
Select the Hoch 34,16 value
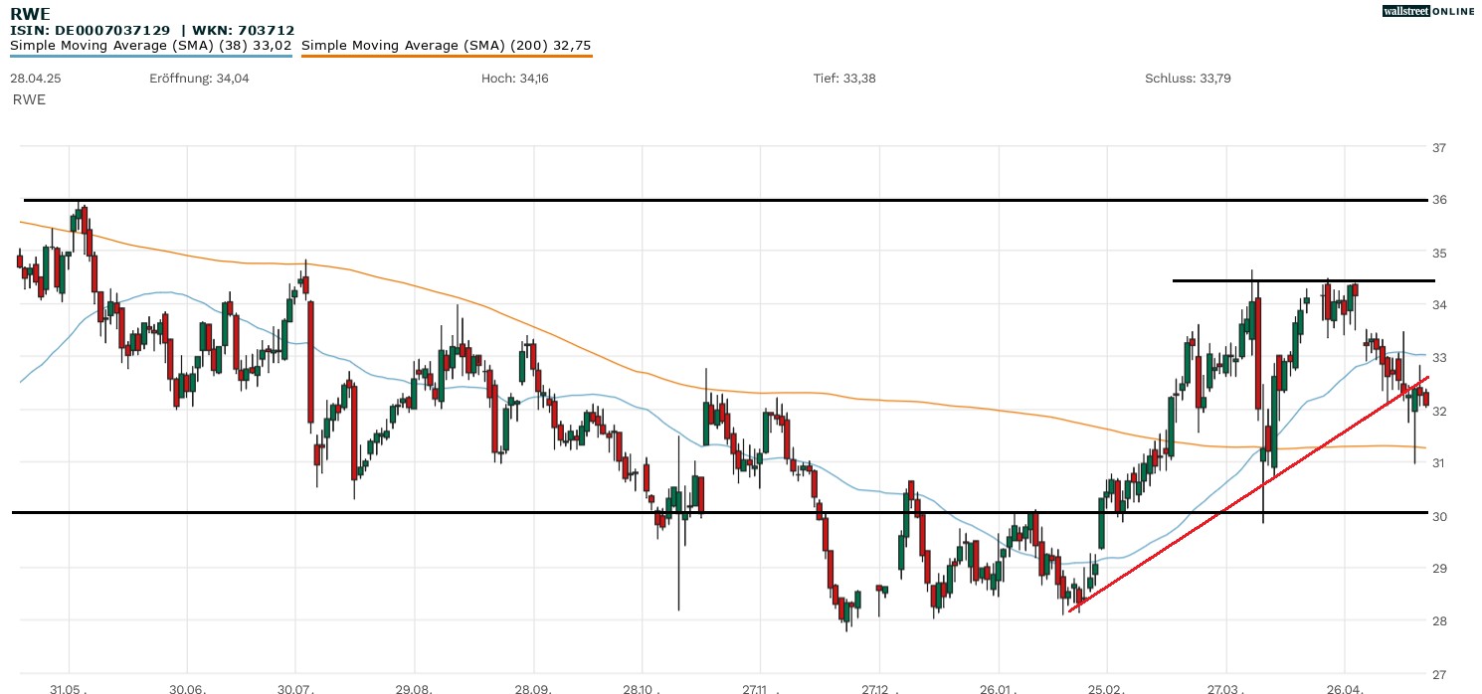point(514,79)
